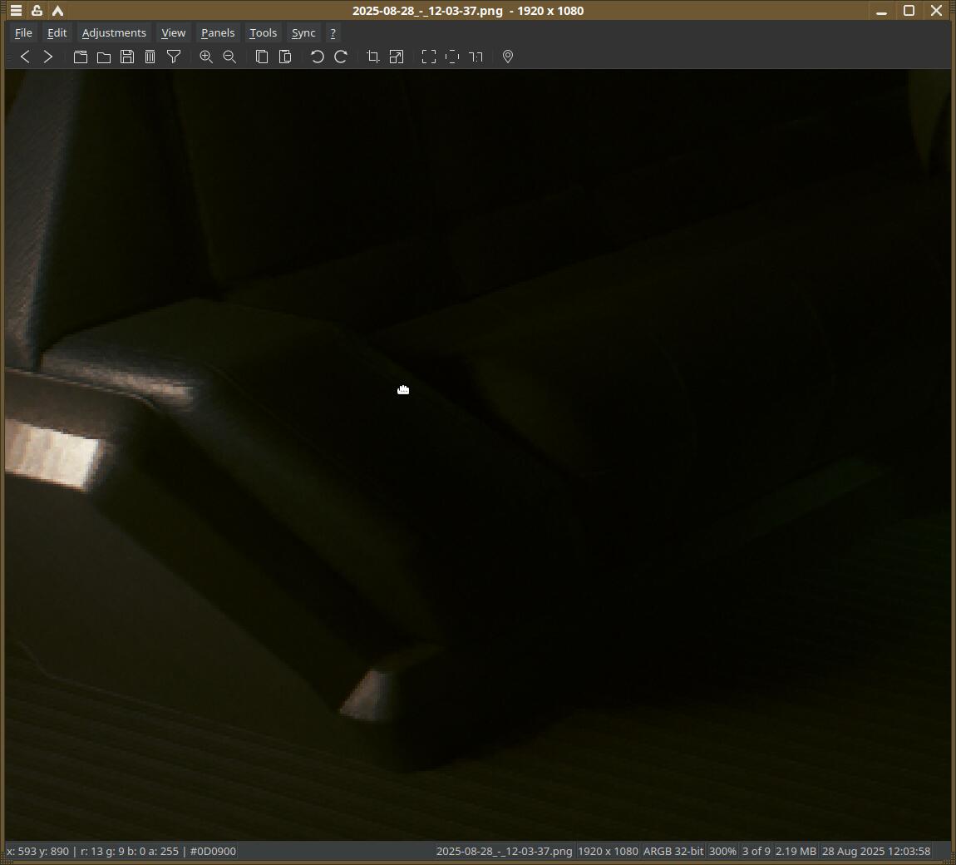Zoom in with magnifier plus icon

click(206, 57)
